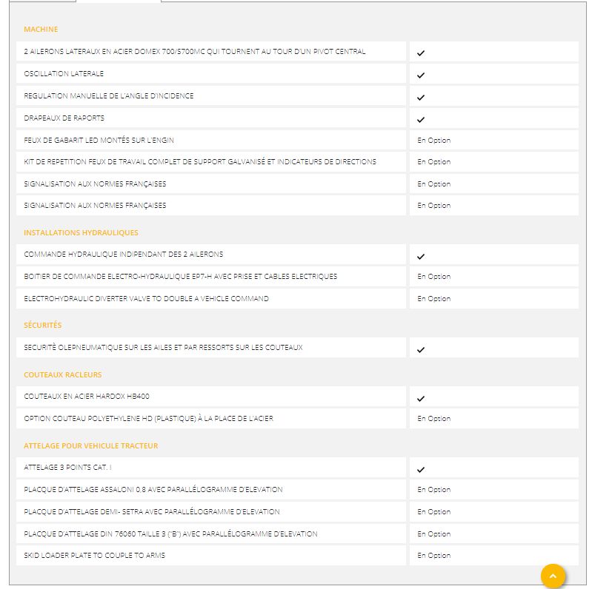The image size is (592, 589).
Task: Click checkmark next to Couteaux Hardox HB400
Action: tap(420, 398)
